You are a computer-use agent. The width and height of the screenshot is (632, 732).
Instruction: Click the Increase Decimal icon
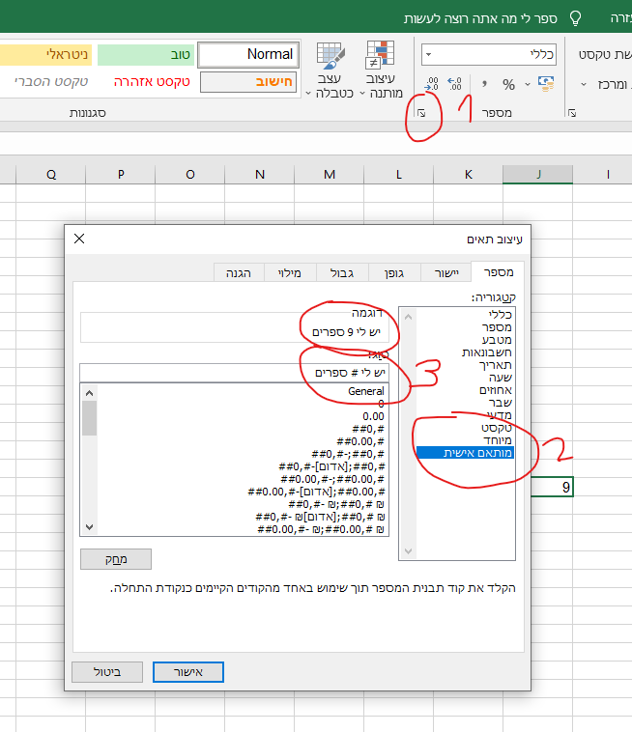(x=454, y=84)
